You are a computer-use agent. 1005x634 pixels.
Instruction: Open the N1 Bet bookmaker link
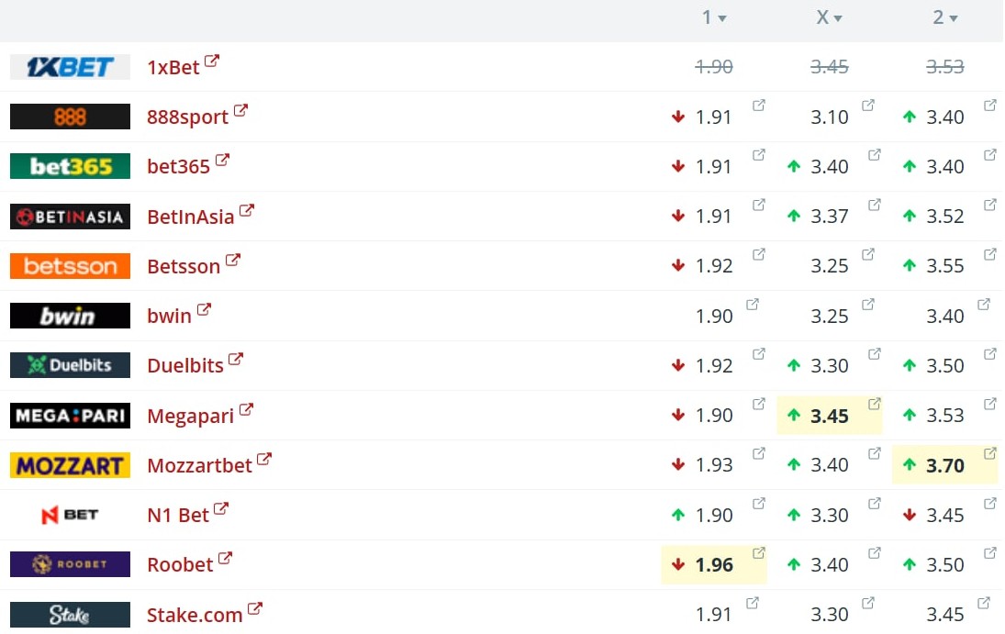tap(178, 515)
